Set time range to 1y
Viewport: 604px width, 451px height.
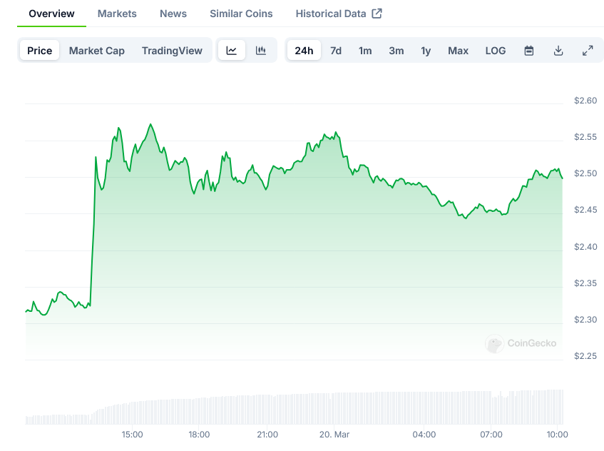426,51
